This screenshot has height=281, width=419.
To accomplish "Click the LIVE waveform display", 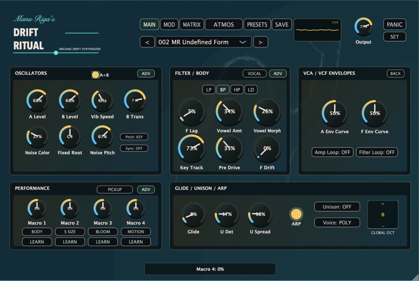I will tap(318, 30).
